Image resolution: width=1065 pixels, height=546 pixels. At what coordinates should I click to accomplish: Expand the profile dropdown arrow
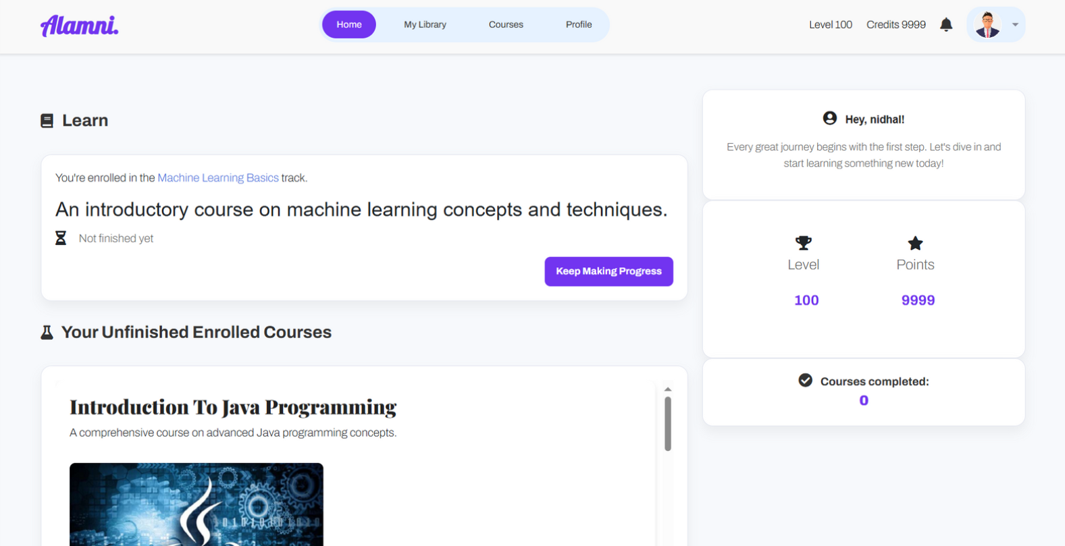point(1015,25)
